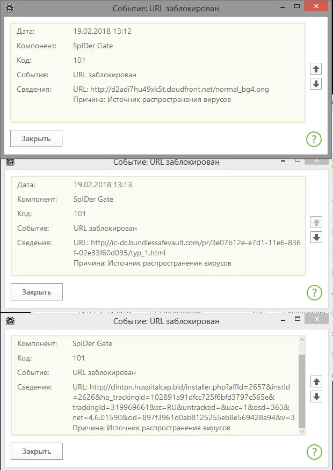Open help in the bundlessafevault event dialog

click(x=314, y=292)
